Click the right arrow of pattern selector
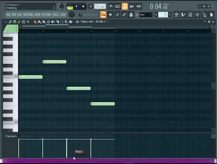The height and width of the screenshot is (164, 217). point(170,15)
